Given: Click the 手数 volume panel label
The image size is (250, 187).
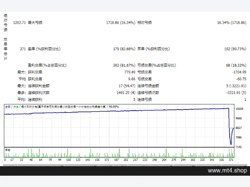Looking at the screenshot, I should tap(8, 150).
